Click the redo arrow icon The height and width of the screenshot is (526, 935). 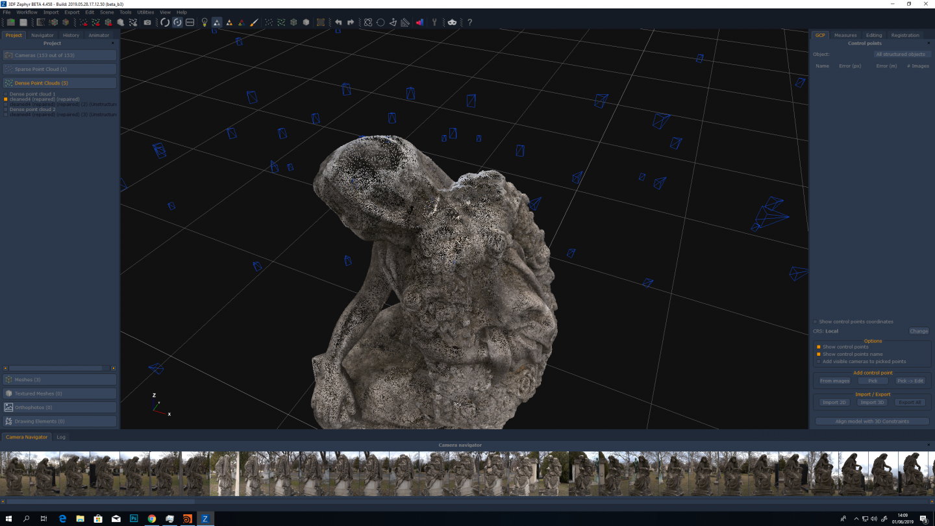351,22
